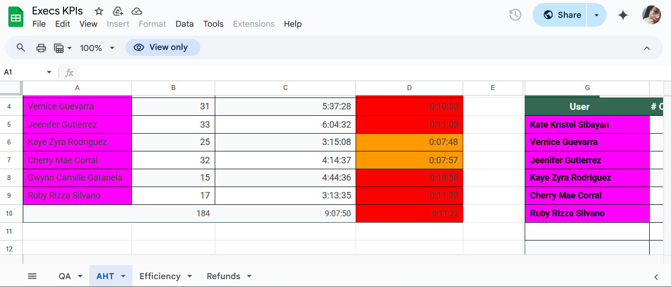
Task: Expand the Share options arrow
Action: pos(597,15)
